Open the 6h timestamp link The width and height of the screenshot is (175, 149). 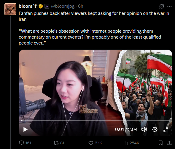81,6
